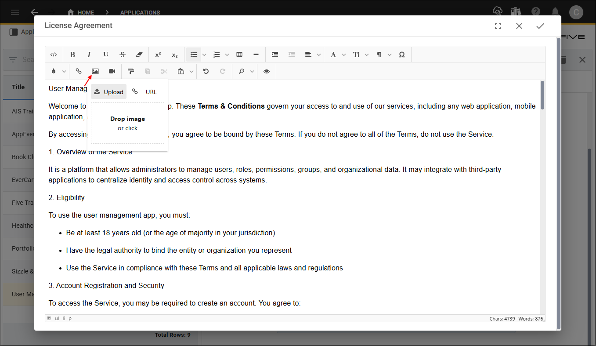Screen dimensions: 596x346
Task: Switch to the URL tab
Action: 145,92
